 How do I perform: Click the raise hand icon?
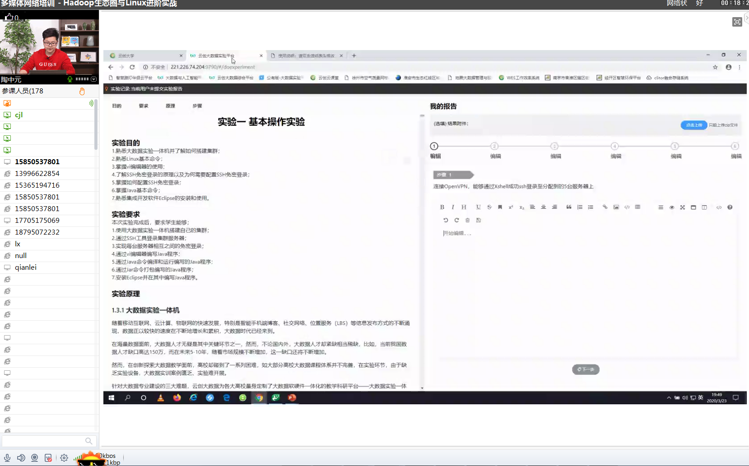point(82,91)
